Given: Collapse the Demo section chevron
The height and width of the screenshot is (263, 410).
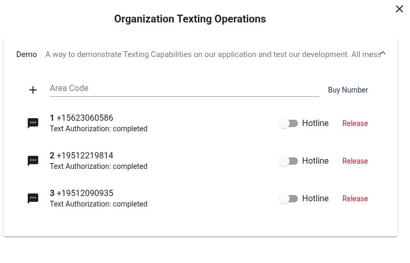Looking at the screenshot, I should [383, 53].
